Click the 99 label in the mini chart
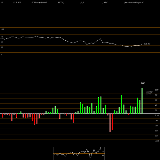 click(103, 152)
